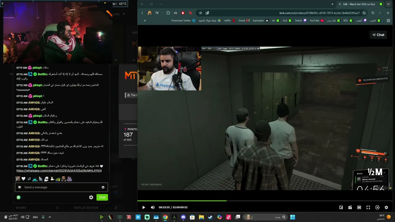Open Steam from the taskbar
This screenshot has height=222, width=395.
pyautogui.click(x=210, y=217)
